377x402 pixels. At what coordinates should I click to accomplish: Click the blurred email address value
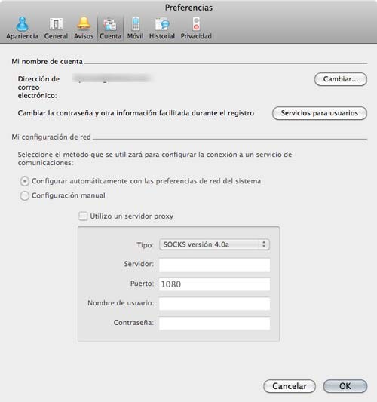coord(112,78)
